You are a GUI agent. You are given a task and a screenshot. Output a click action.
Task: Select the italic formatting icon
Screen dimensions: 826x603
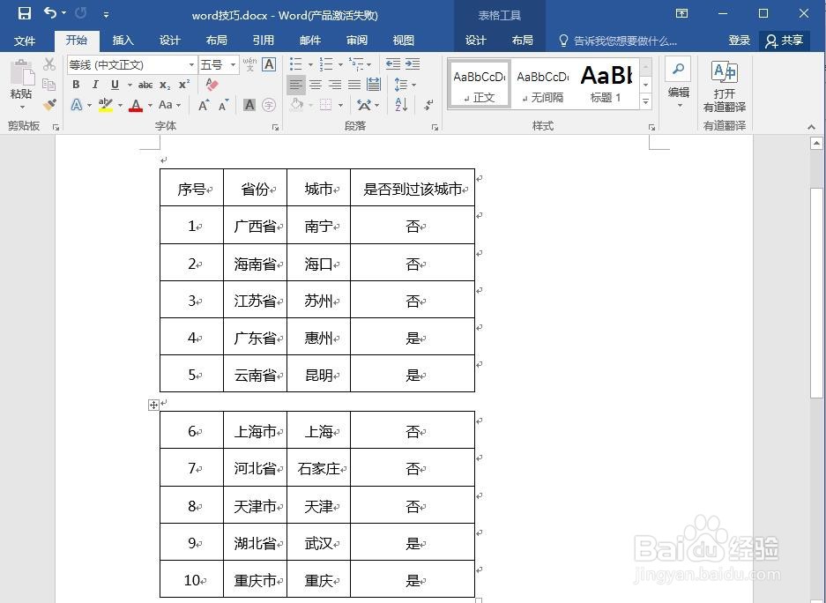point(95,85)
